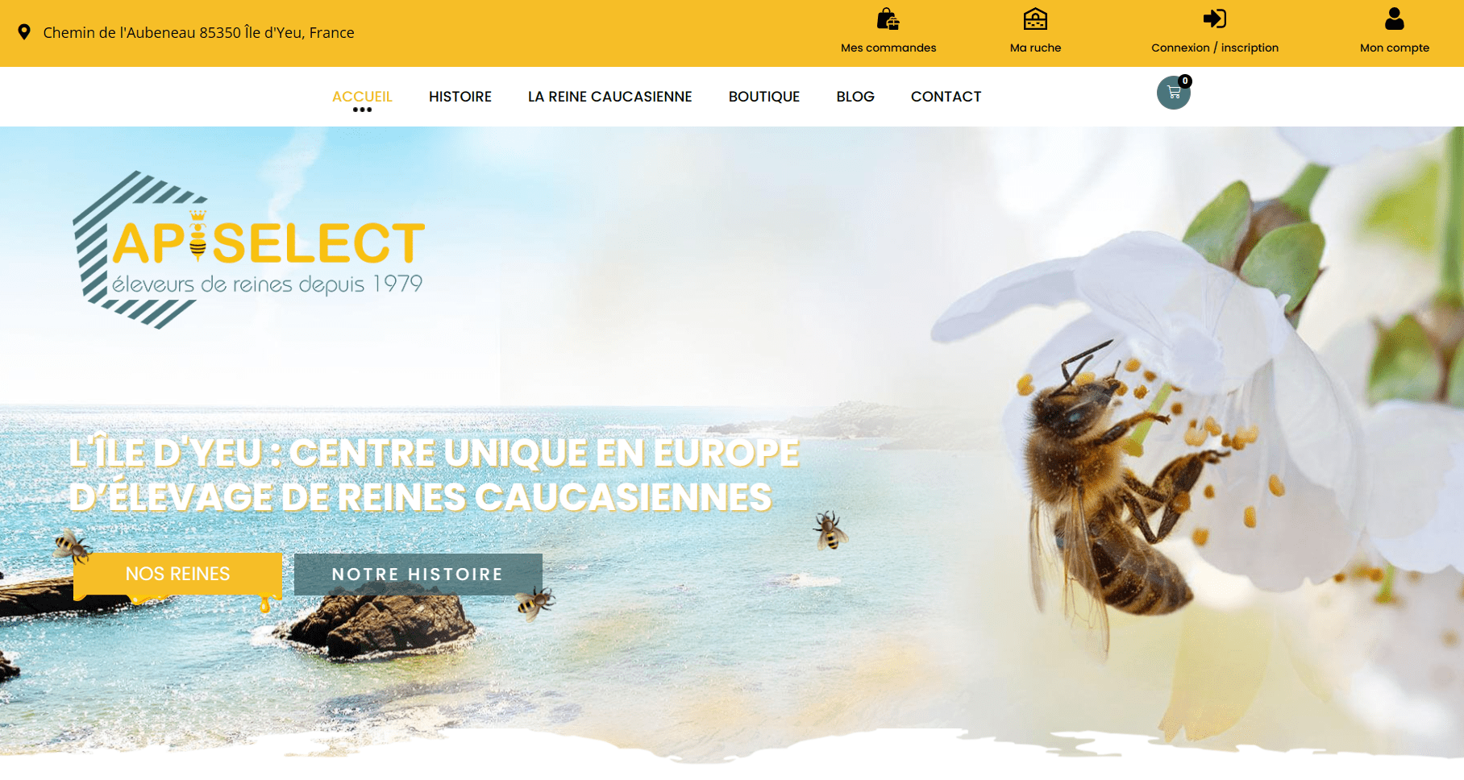
Task: Click the location pin icon
Action: point(24,32)
